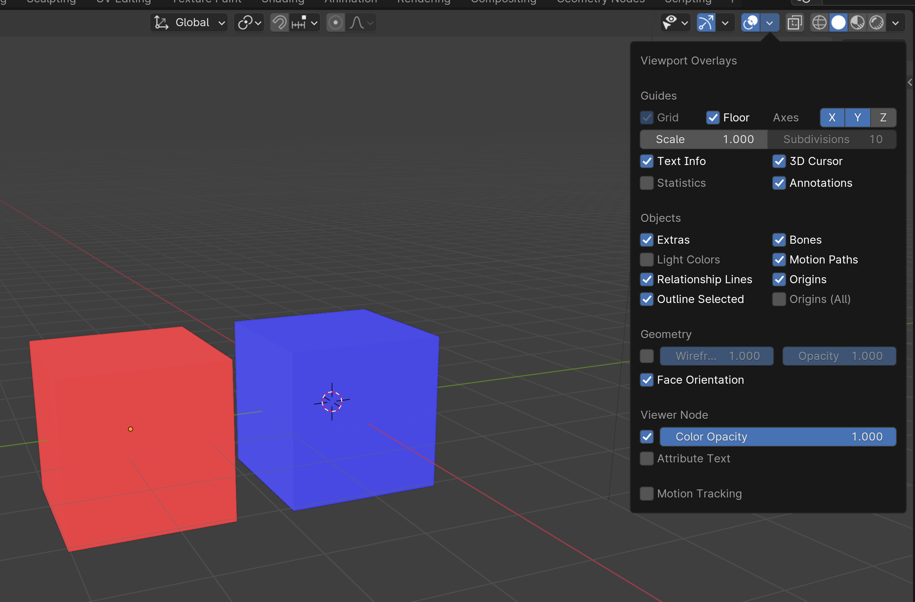Expand the sidebar with the edge arrow
Image resolution: width=915 pixels, height=602 pixels.
(910, 82)
